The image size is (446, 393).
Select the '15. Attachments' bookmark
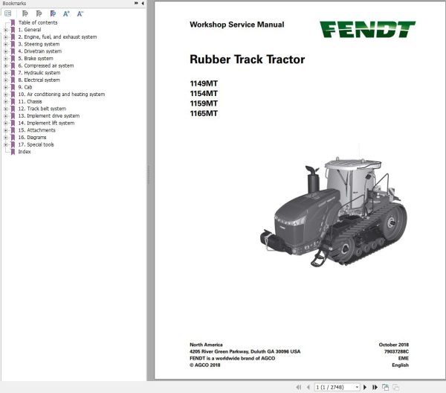36,130
